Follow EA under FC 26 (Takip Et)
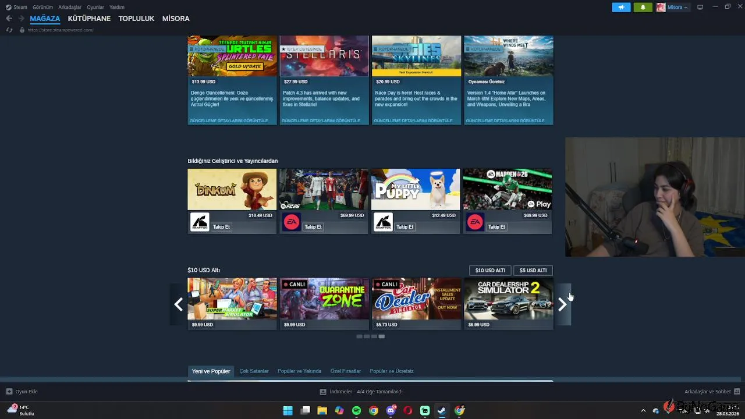 313,227
